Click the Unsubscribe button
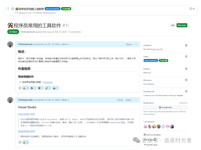The width and height of the screenshot is (201, 150). [x=165, y=107]
